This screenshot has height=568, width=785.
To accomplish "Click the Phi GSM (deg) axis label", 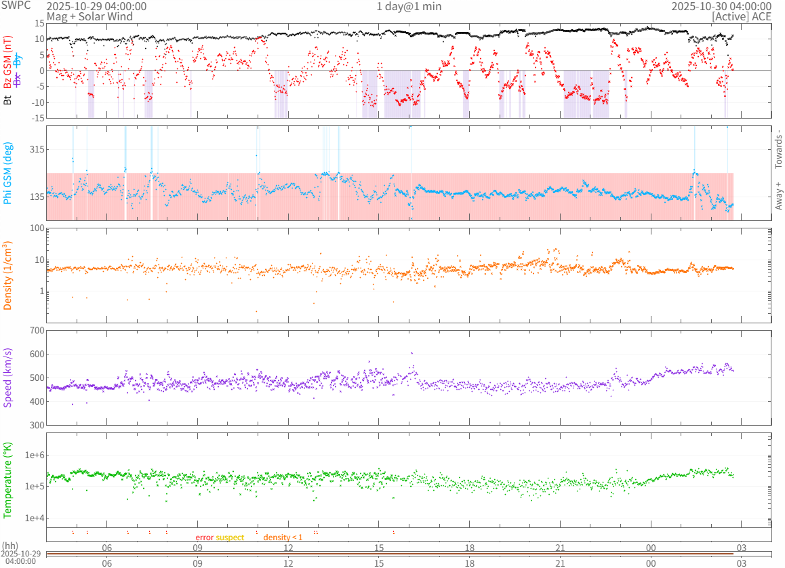I will [x=8, y=174].
